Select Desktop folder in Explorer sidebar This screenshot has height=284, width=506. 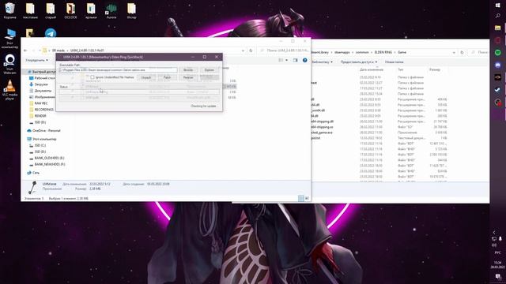[x=42, y=78]
